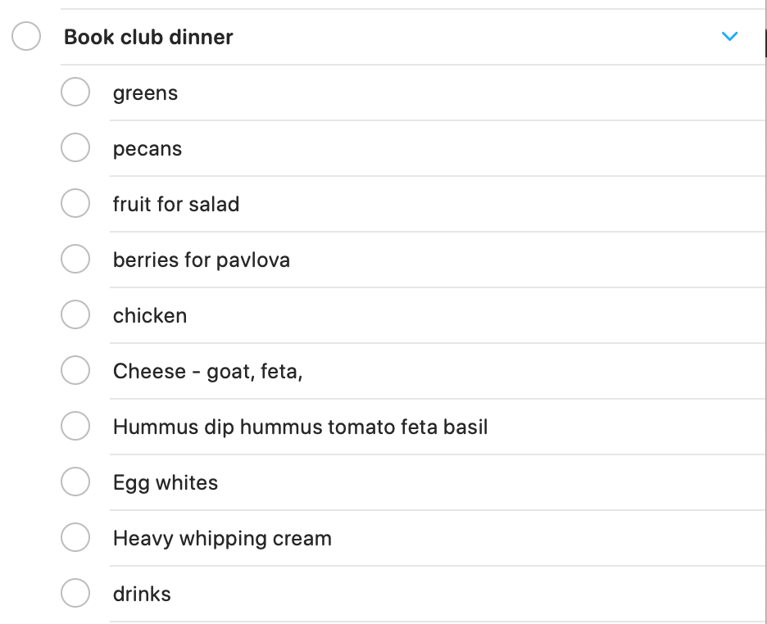The width and height of the screenshot is (767, 624).
Task: Select the Egg whites task text
Action: (x=166, y=483)
